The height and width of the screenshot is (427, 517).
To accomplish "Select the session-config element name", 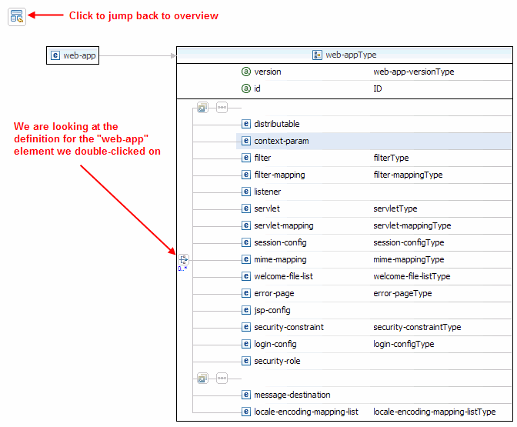I will click(280, 242).
